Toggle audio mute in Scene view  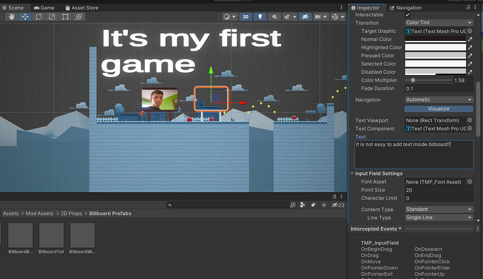(274, 17)
